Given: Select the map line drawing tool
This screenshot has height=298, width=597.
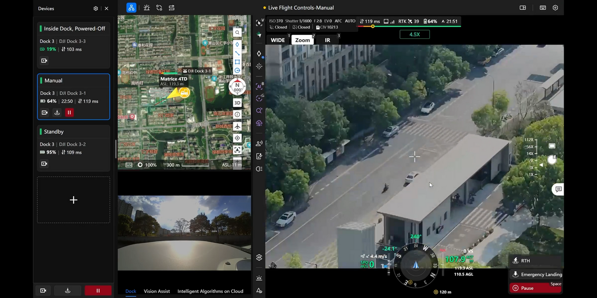Looking at the screenshot, I should tap(237, 53).
